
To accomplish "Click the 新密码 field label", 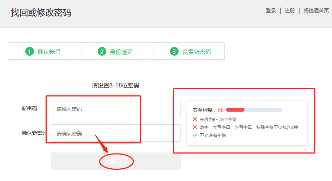I will coord(29,108).
